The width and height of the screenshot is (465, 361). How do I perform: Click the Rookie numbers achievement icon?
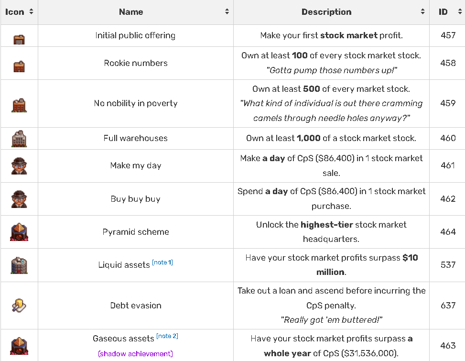tap(19, 66)
